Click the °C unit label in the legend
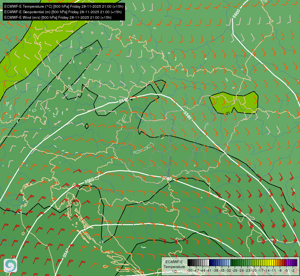This screenshot has height=276, width=300. click(174, 272)
